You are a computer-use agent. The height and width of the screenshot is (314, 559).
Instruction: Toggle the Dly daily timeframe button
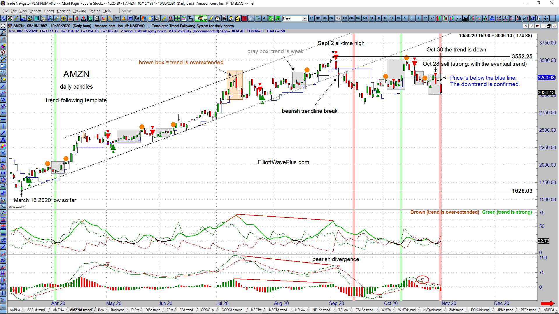(338, 18)
